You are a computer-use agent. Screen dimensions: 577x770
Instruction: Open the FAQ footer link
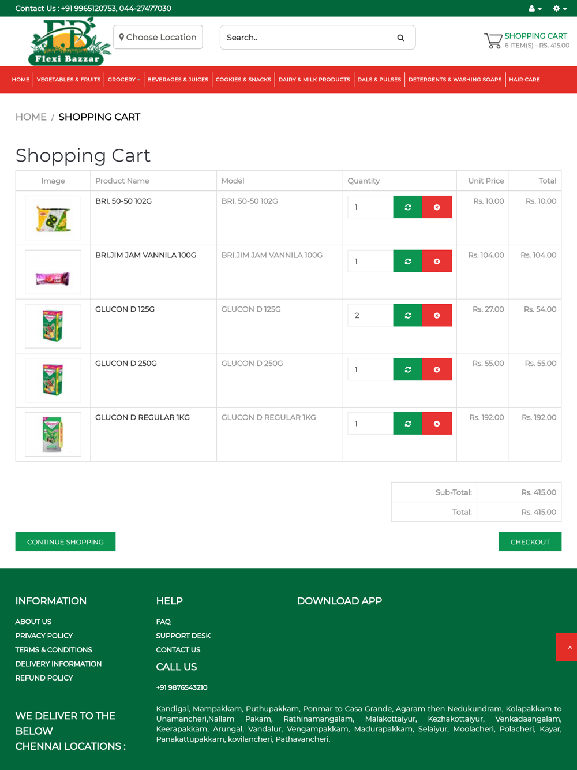[163, 622]
